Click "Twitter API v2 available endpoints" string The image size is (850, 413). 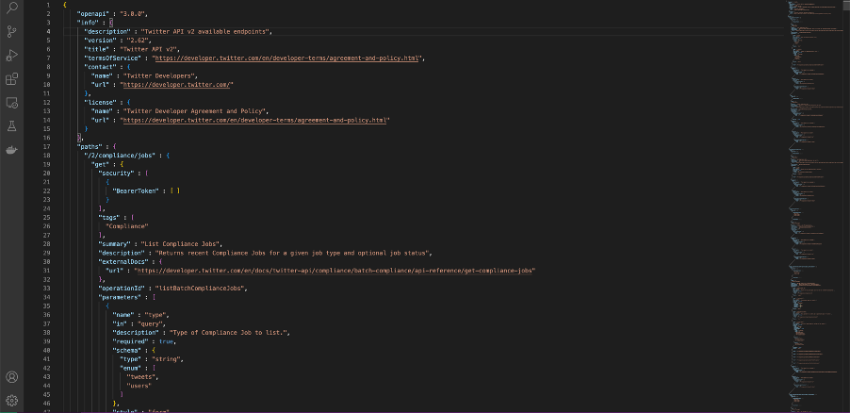click(x=204, y=31)
